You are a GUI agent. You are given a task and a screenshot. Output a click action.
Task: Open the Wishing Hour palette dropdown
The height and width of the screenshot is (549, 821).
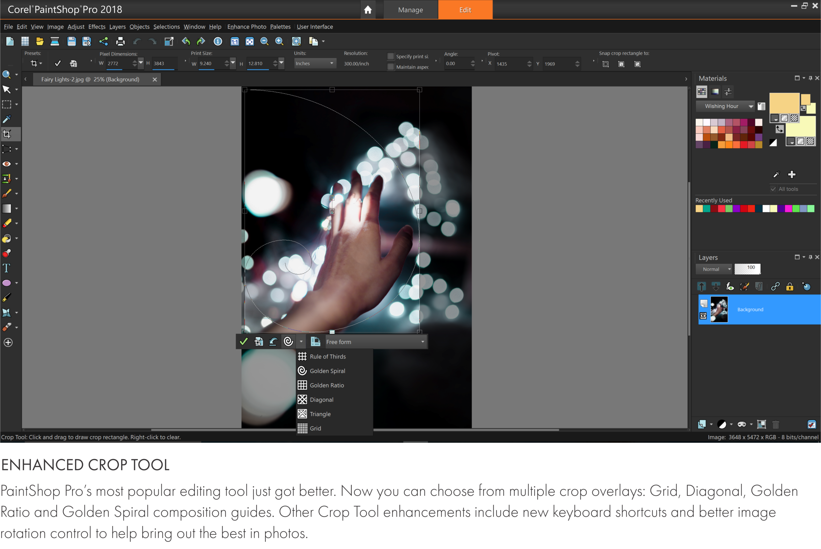pyautogui.click(x=751, y=106)
